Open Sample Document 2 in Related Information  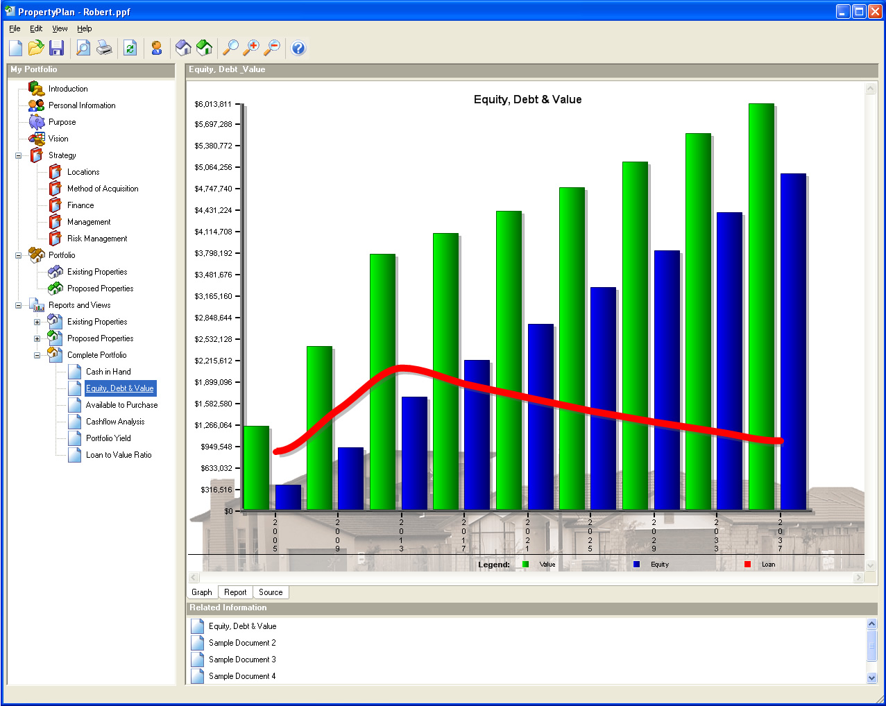242,643
